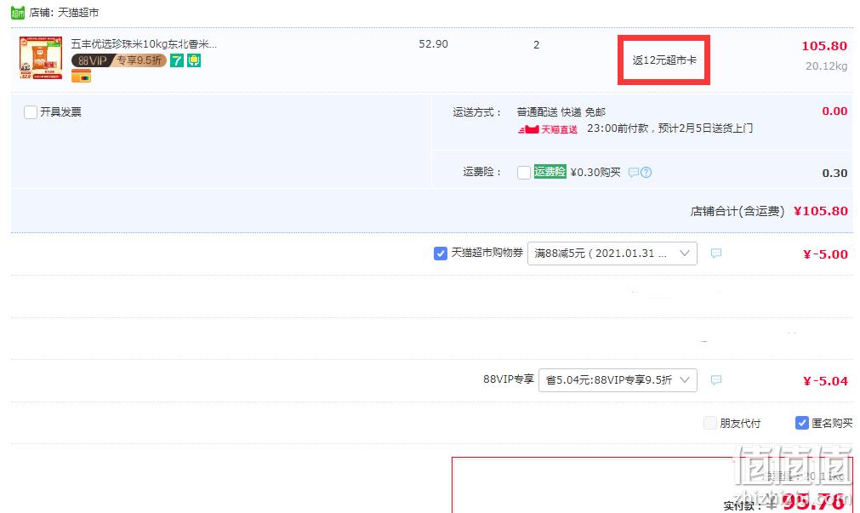
Task: Click the 23:00前付款 delivery estimate text
Action: 669,128
